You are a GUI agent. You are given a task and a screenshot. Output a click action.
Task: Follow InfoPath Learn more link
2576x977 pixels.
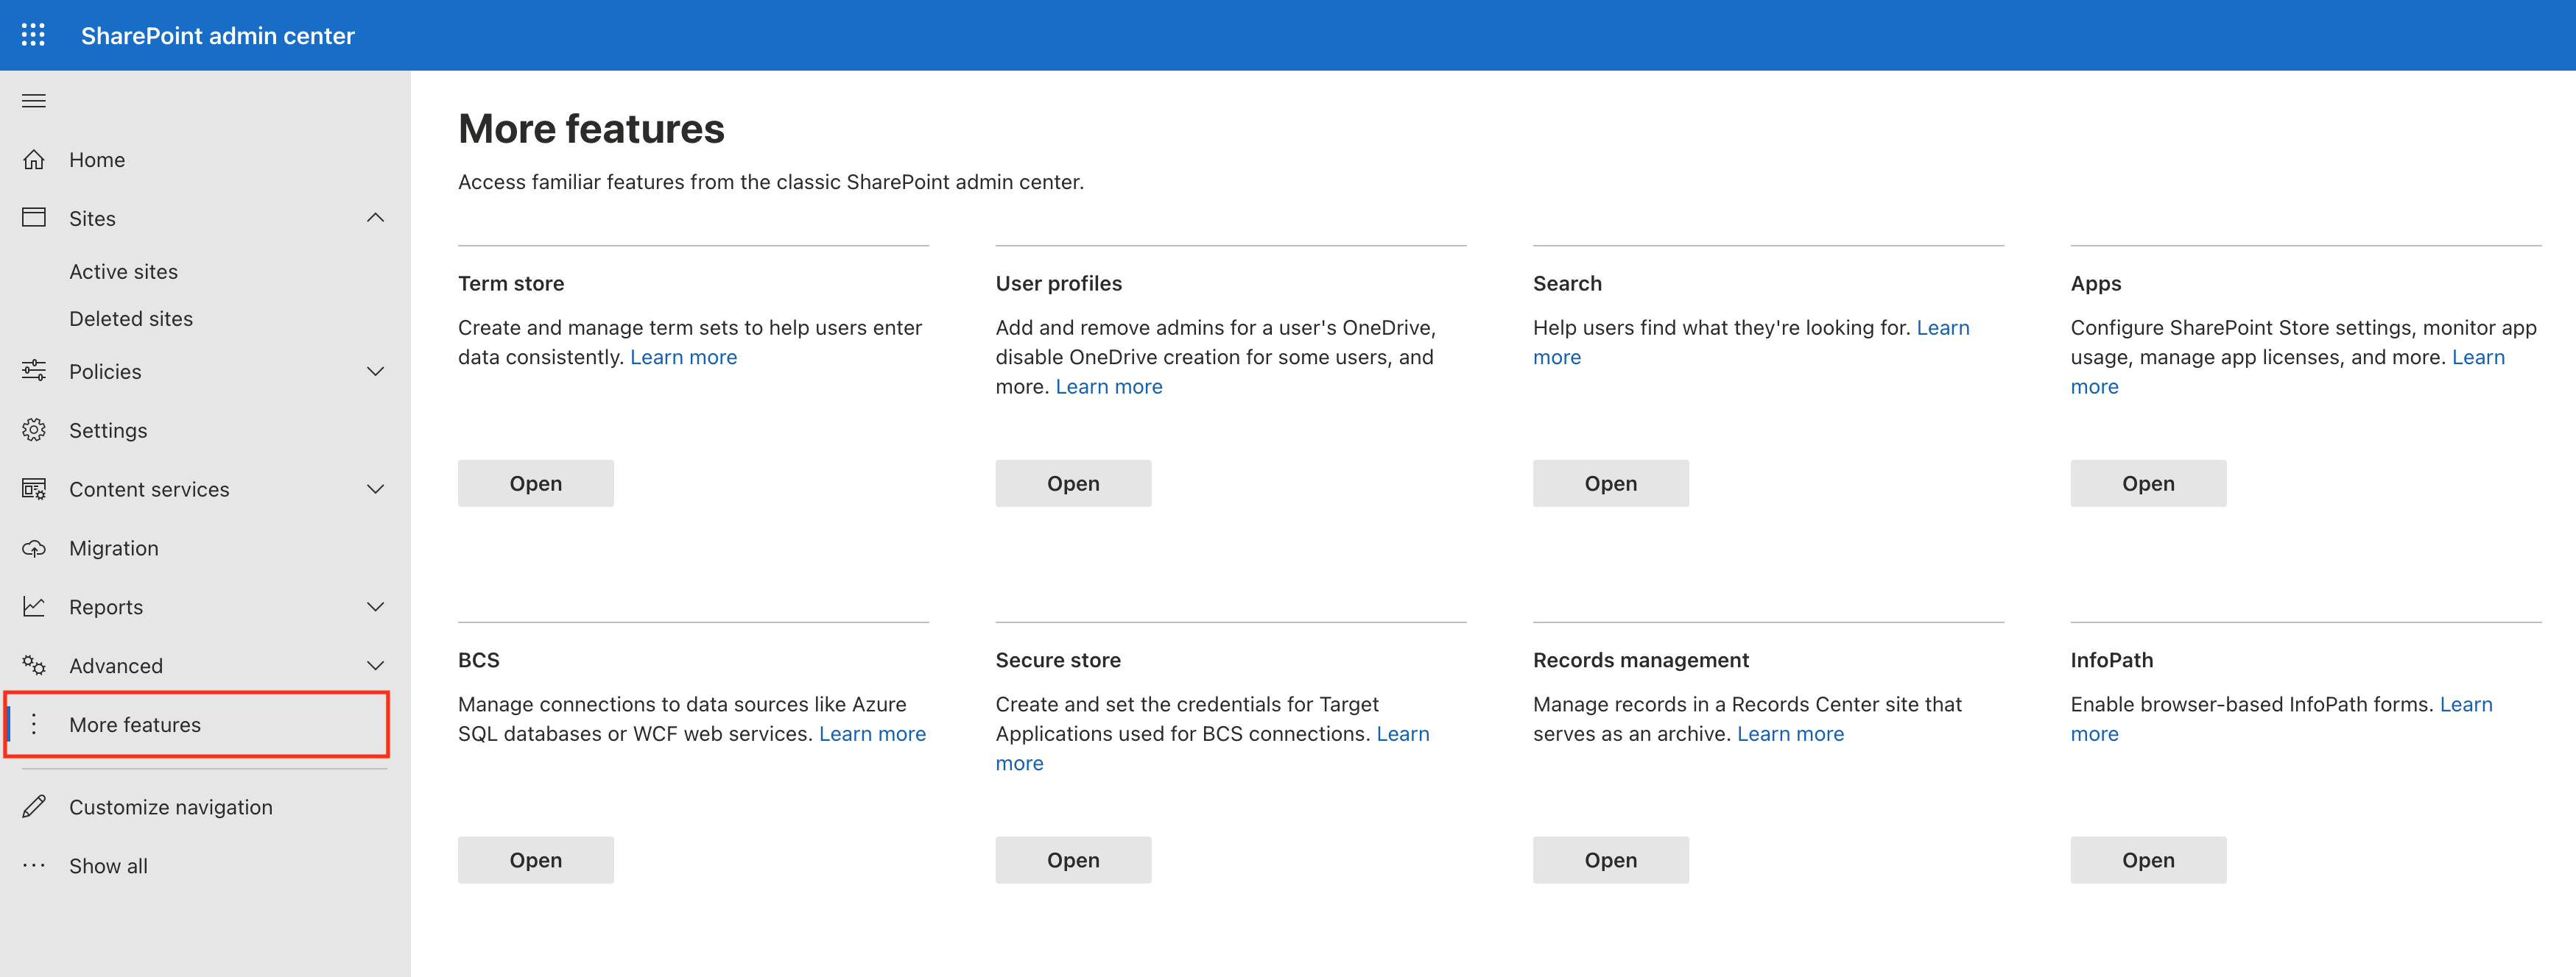(x=2466, y=704)
